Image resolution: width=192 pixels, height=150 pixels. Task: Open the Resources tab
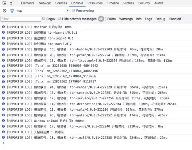click(95, 3)
